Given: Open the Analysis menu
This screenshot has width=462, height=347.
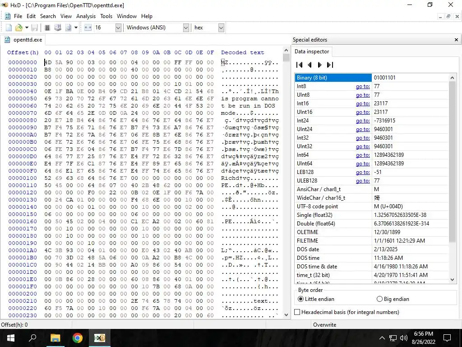Looking at the screenshot, I should coord(86,16).
